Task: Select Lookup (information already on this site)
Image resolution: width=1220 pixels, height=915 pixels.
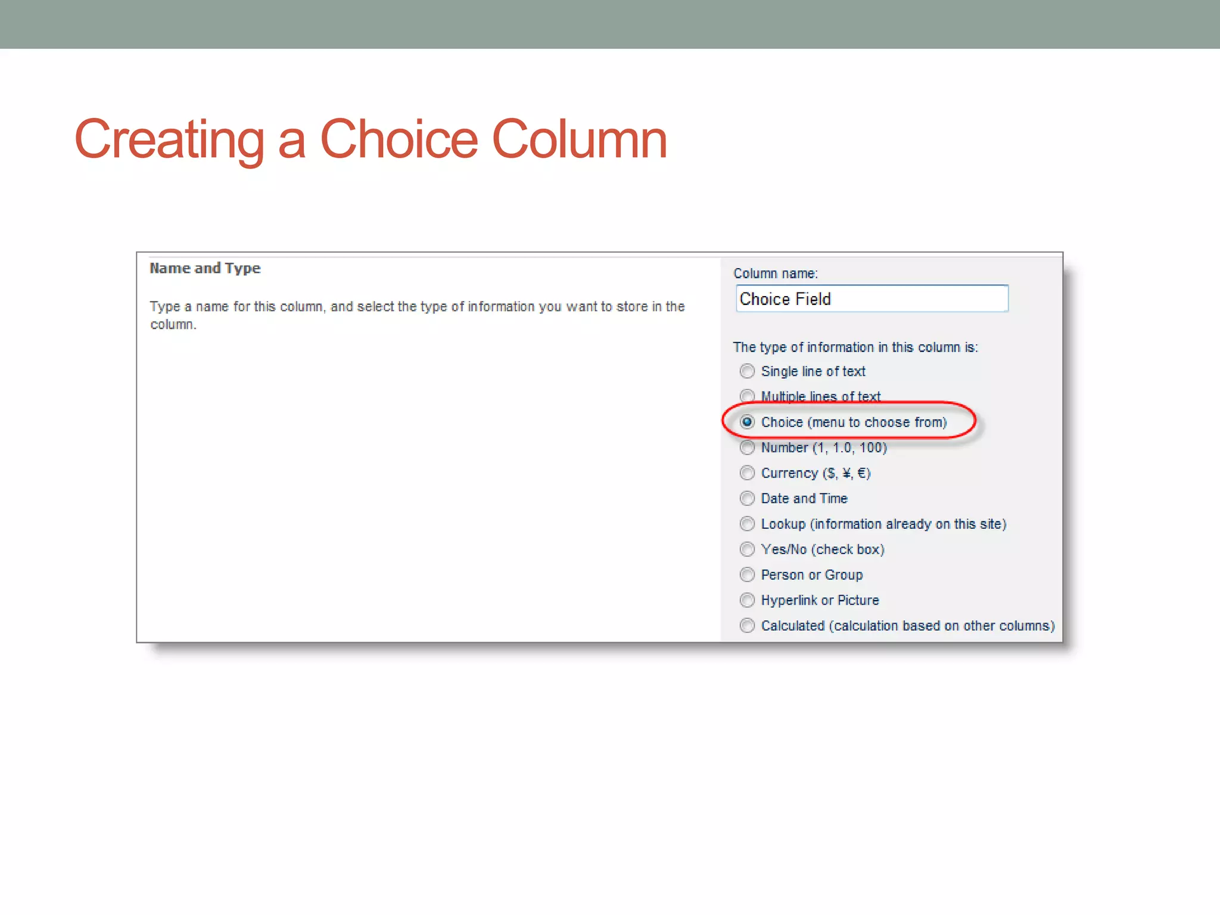Action: [x=747, y=524]
